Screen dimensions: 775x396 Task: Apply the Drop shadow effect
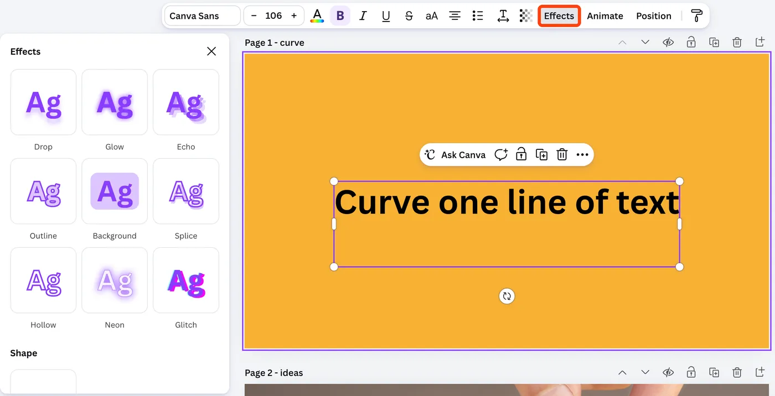click(43, 102)
